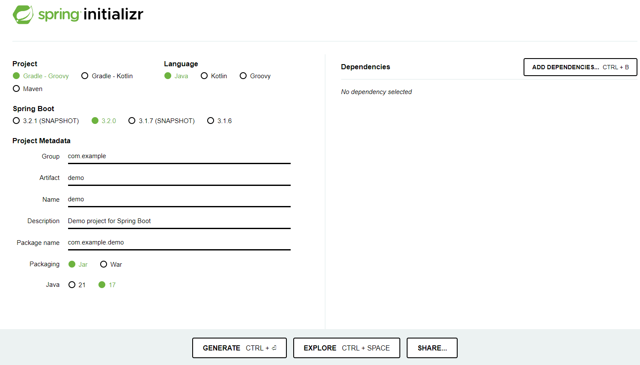Edit the Package name field
The height and width of the screenshot is (365, 640).
tap(179, 243)
